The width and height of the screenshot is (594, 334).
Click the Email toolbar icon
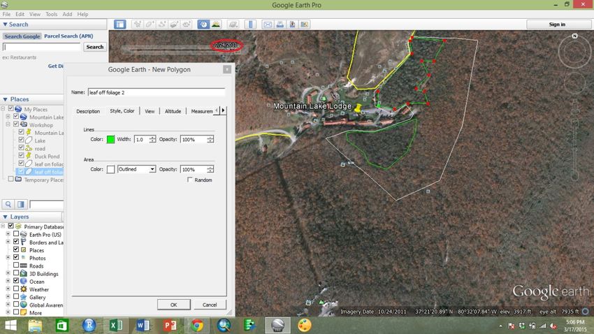pyautogui.click(x=268, y=24)
